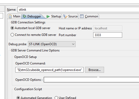Switch to the Source tab
This screenshot has height=99, width=139.
[70, 16]
